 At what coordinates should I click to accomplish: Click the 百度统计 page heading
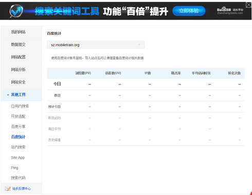click(x=54, y=33)
